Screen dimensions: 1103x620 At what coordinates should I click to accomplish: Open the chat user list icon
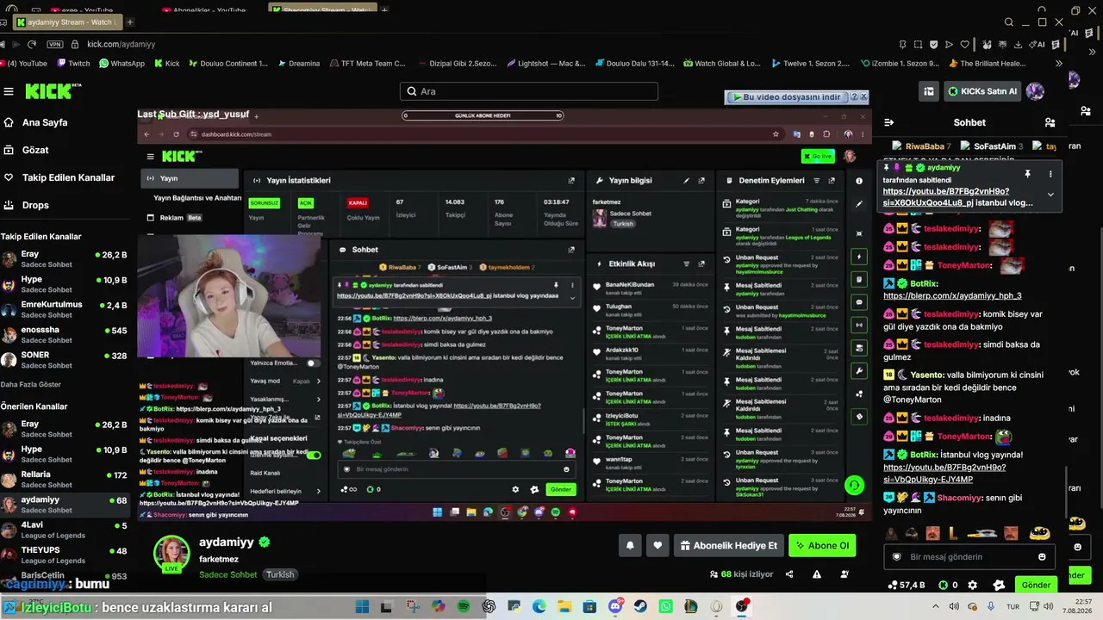click(x=1050, y=122)
